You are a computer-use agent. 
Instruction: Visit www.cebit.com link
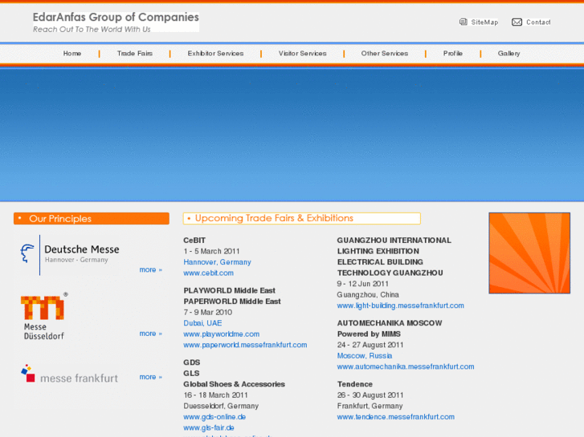(x=209, y=273)
